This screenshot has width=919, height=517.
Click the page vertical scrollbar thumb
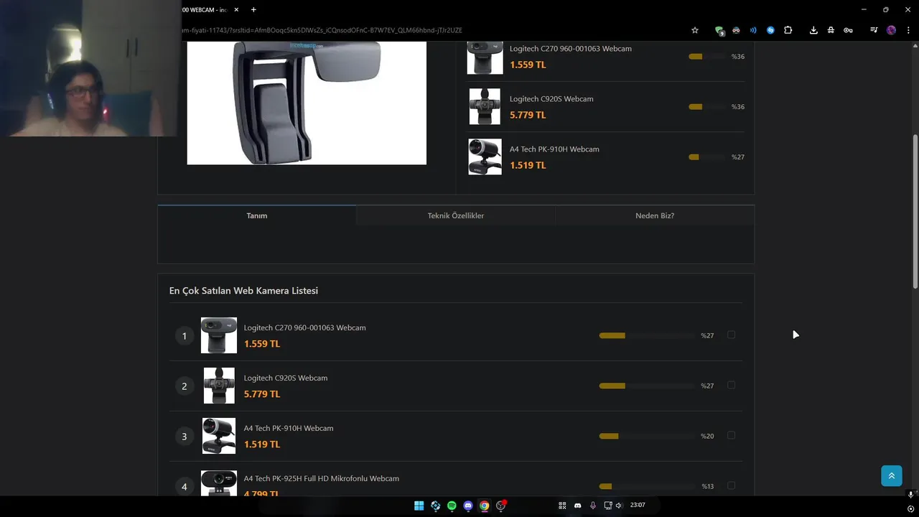click(915, 212)
